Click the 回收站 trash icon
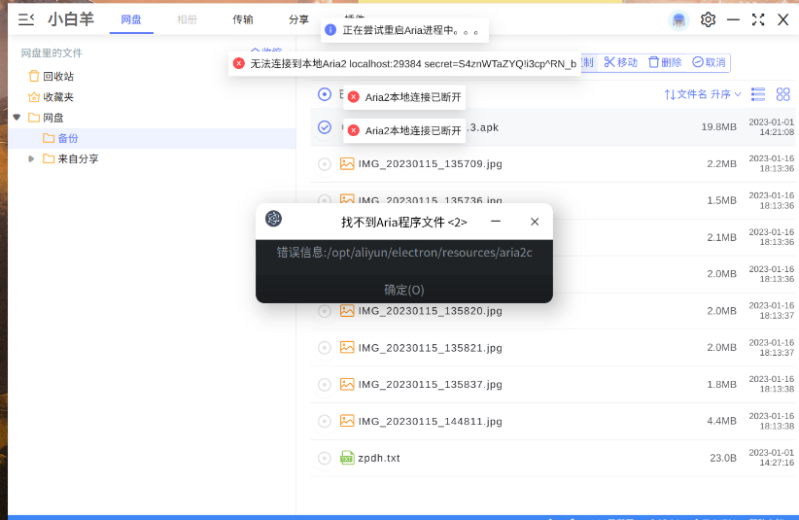Viewport: 799px width, 520px height. point(34,77)
